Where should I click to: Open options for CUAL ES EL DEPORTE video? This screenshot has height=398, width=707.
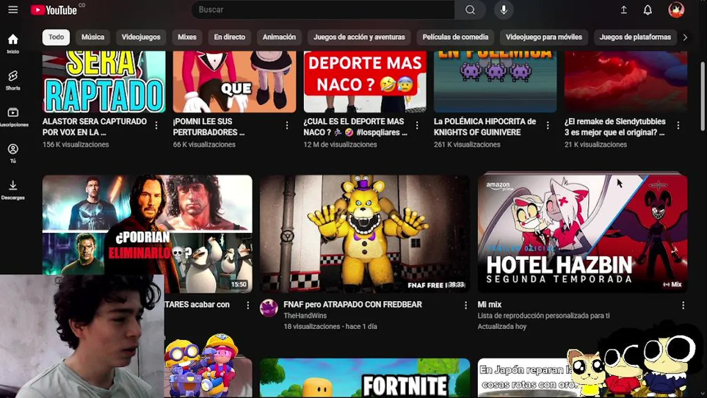coord(417,125)
